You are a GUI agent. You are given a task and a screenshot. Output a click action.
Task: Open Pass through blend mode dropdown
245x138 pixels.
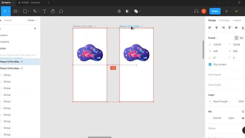coord(222,102)
